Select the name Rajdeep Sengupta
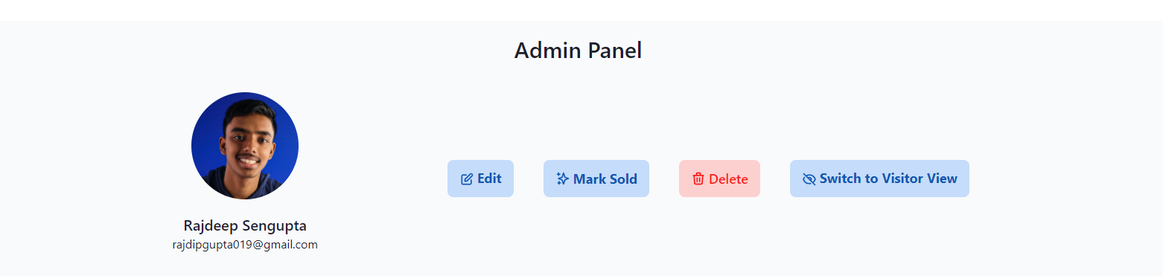 (x=245, y=226)
